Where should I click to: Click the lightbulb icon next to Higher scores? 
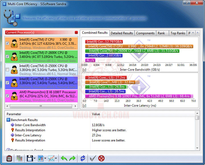13,130
